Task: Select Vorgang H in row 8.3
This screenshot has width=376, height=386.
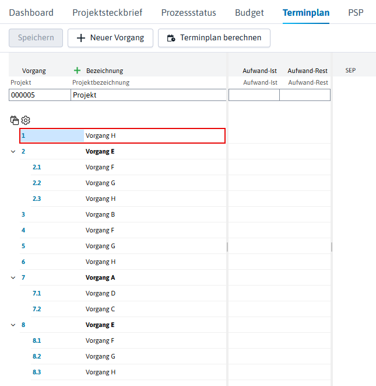Action: tap(100, 372)
